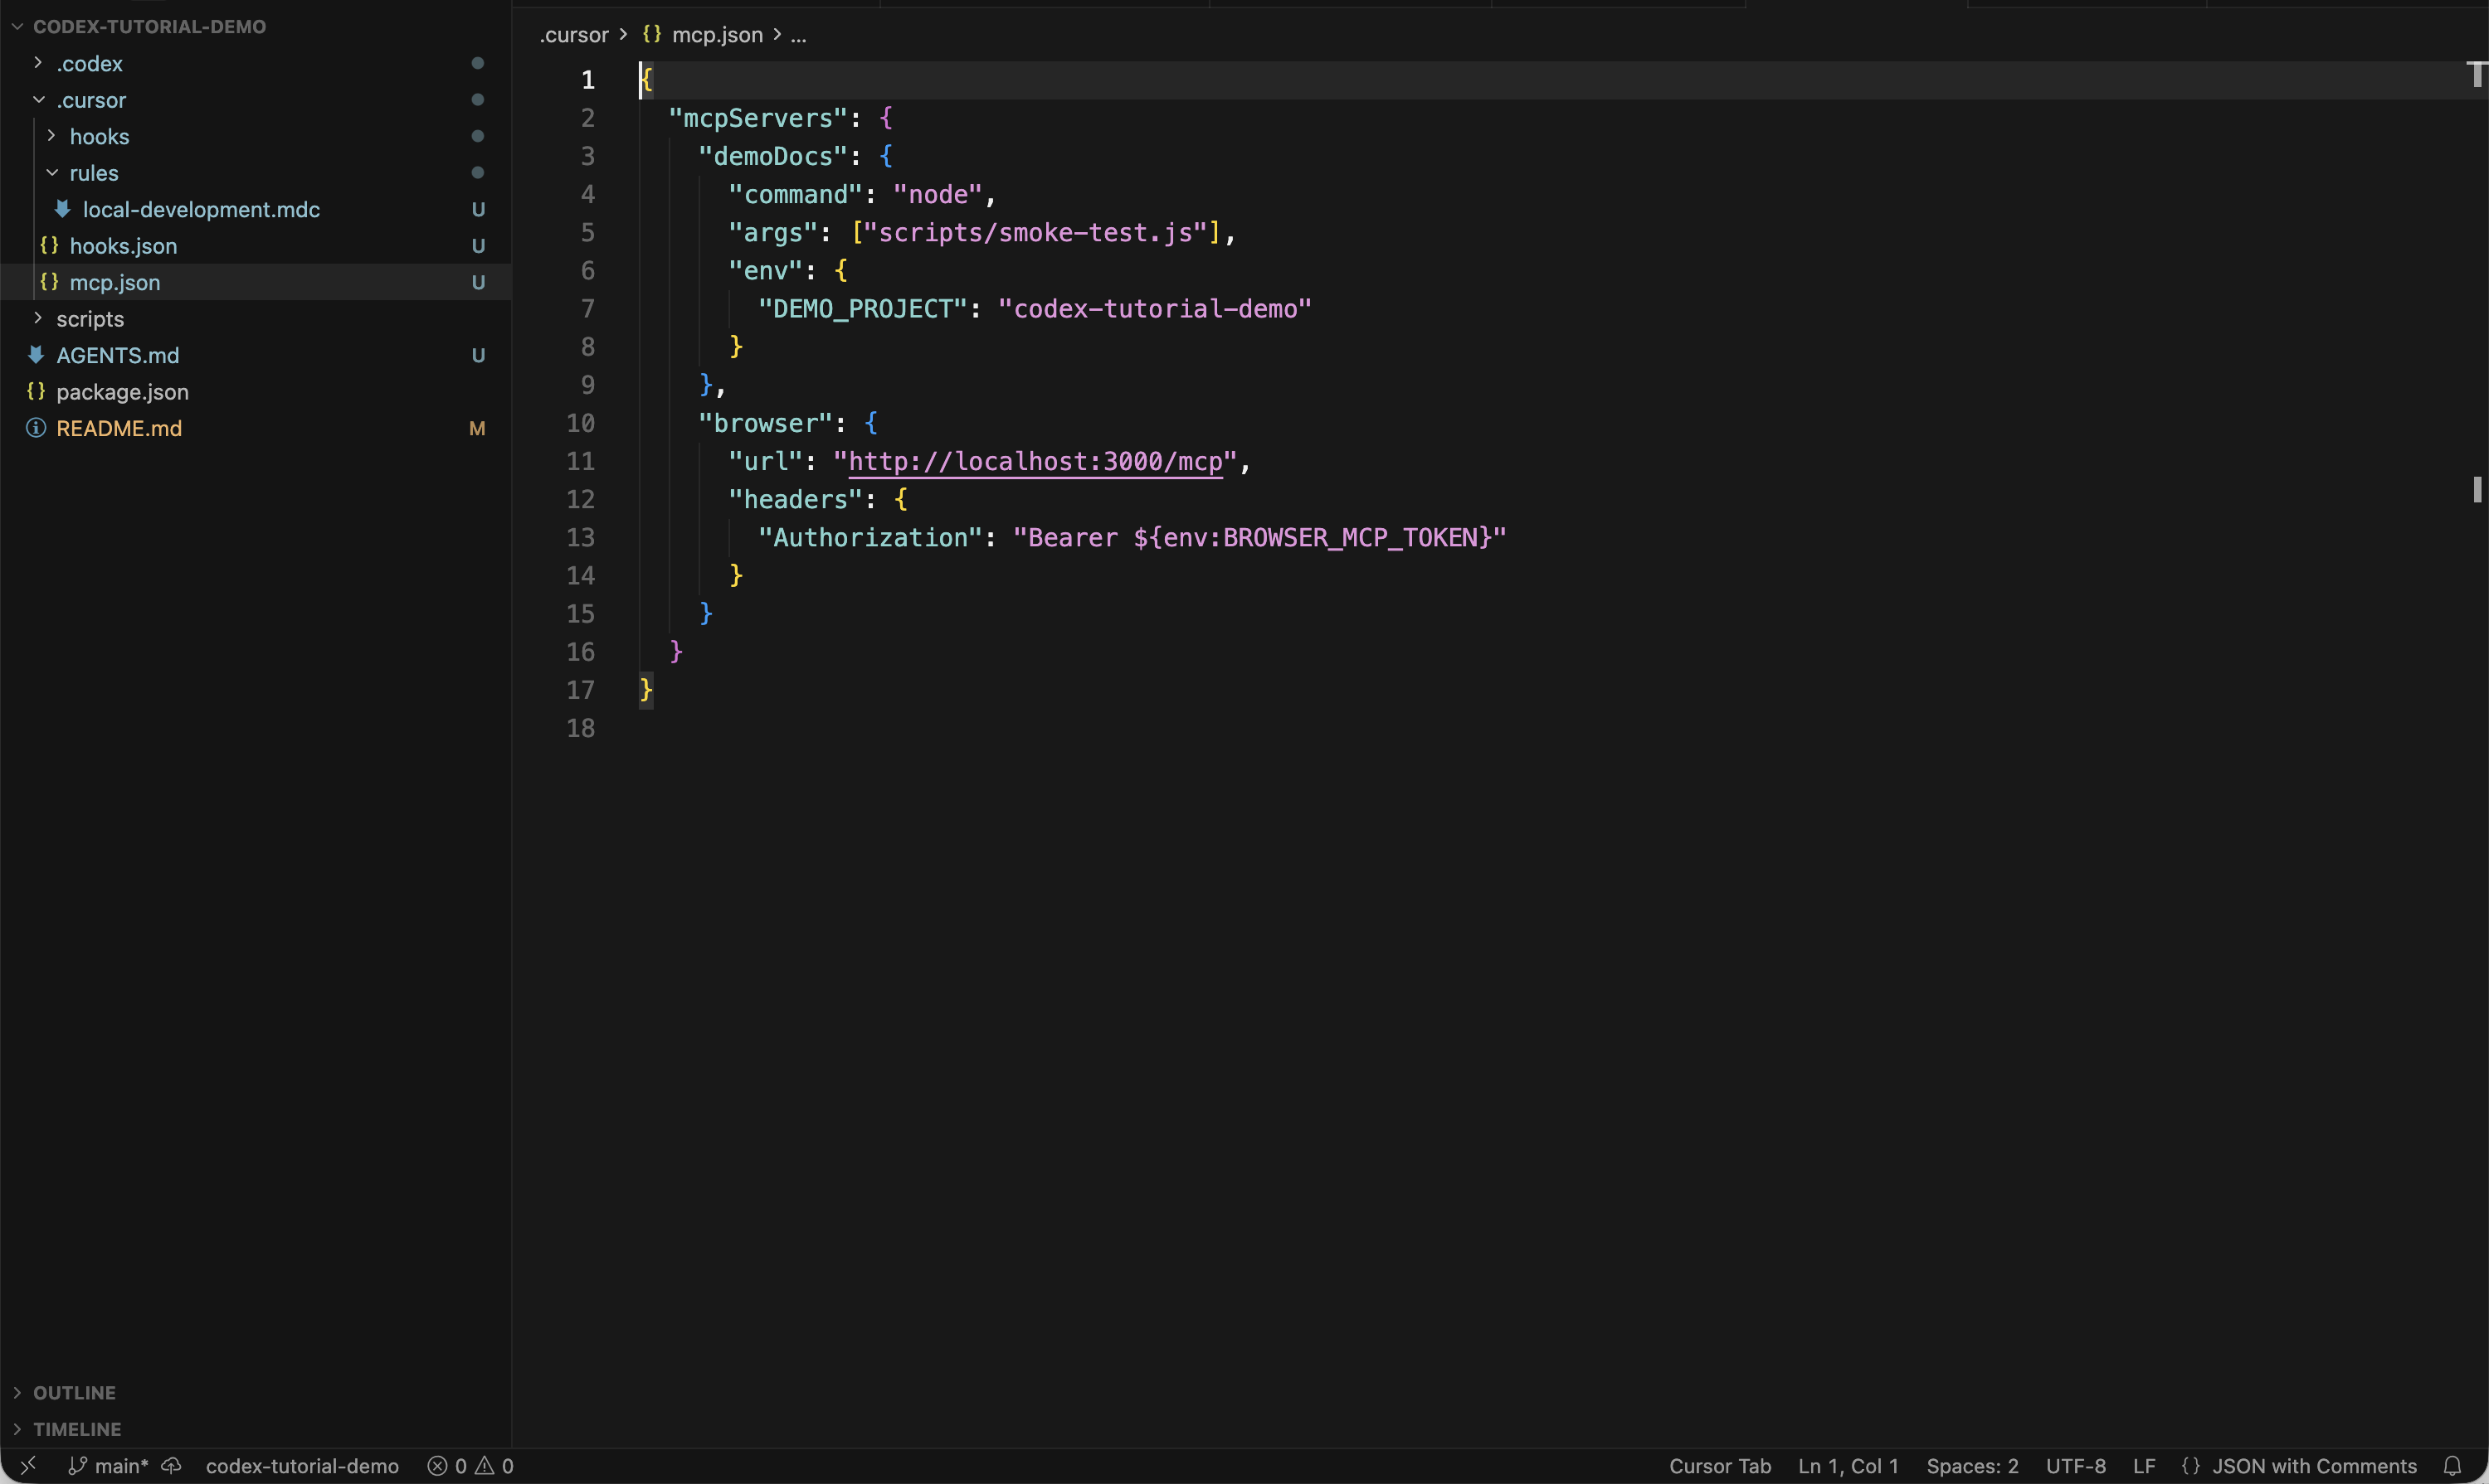The width and height of the screenshot is (2489, 1484).
Task: Place cursor in "demoDocs" key text
Action: click(772, 156)
